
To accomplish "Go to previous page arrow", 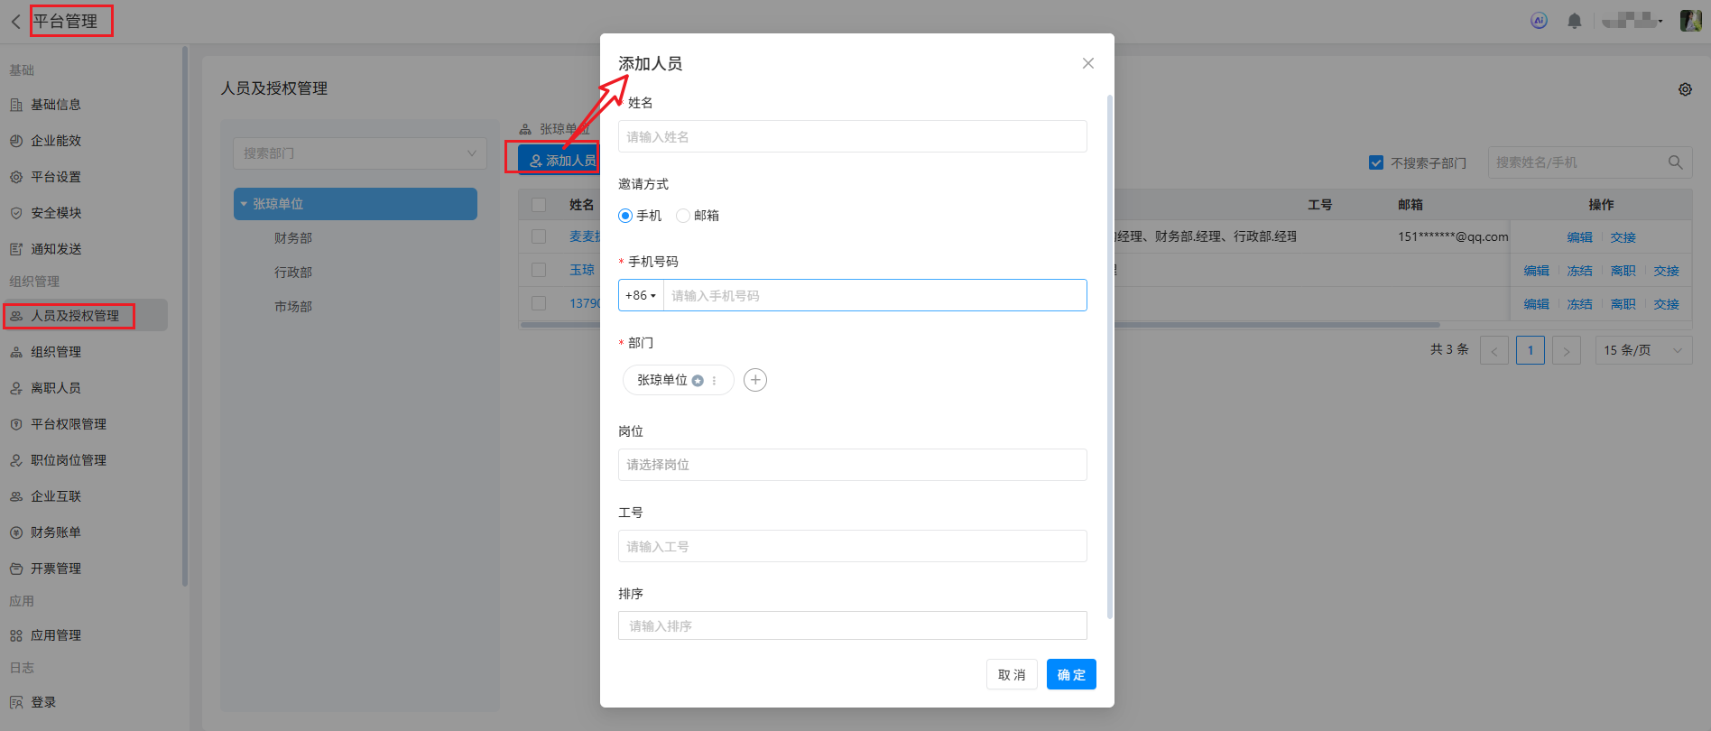I will (x=1494, y=350).
